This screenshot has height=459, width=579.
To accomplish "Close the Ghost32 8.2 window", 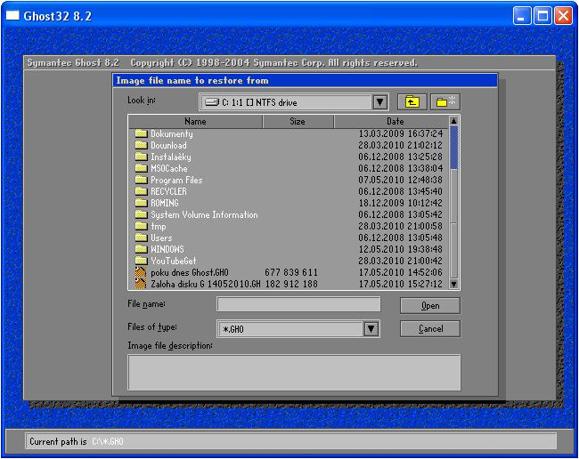I will coord(564,16).
